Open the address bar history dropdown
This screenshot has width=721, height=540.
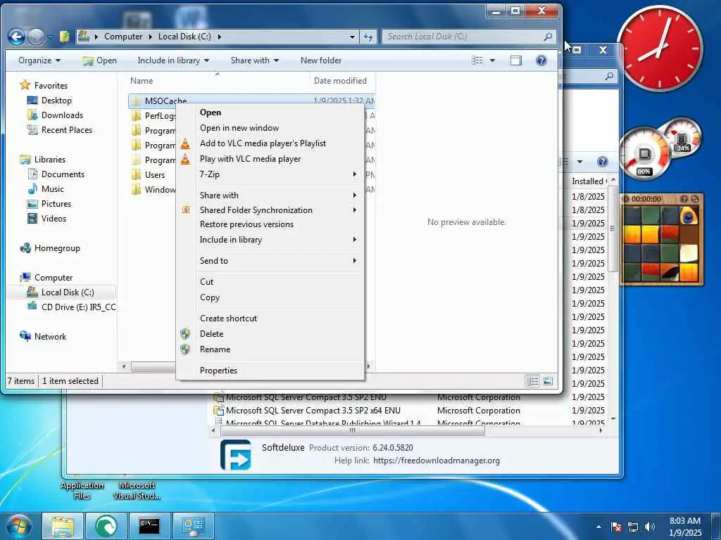pos(352,37)
